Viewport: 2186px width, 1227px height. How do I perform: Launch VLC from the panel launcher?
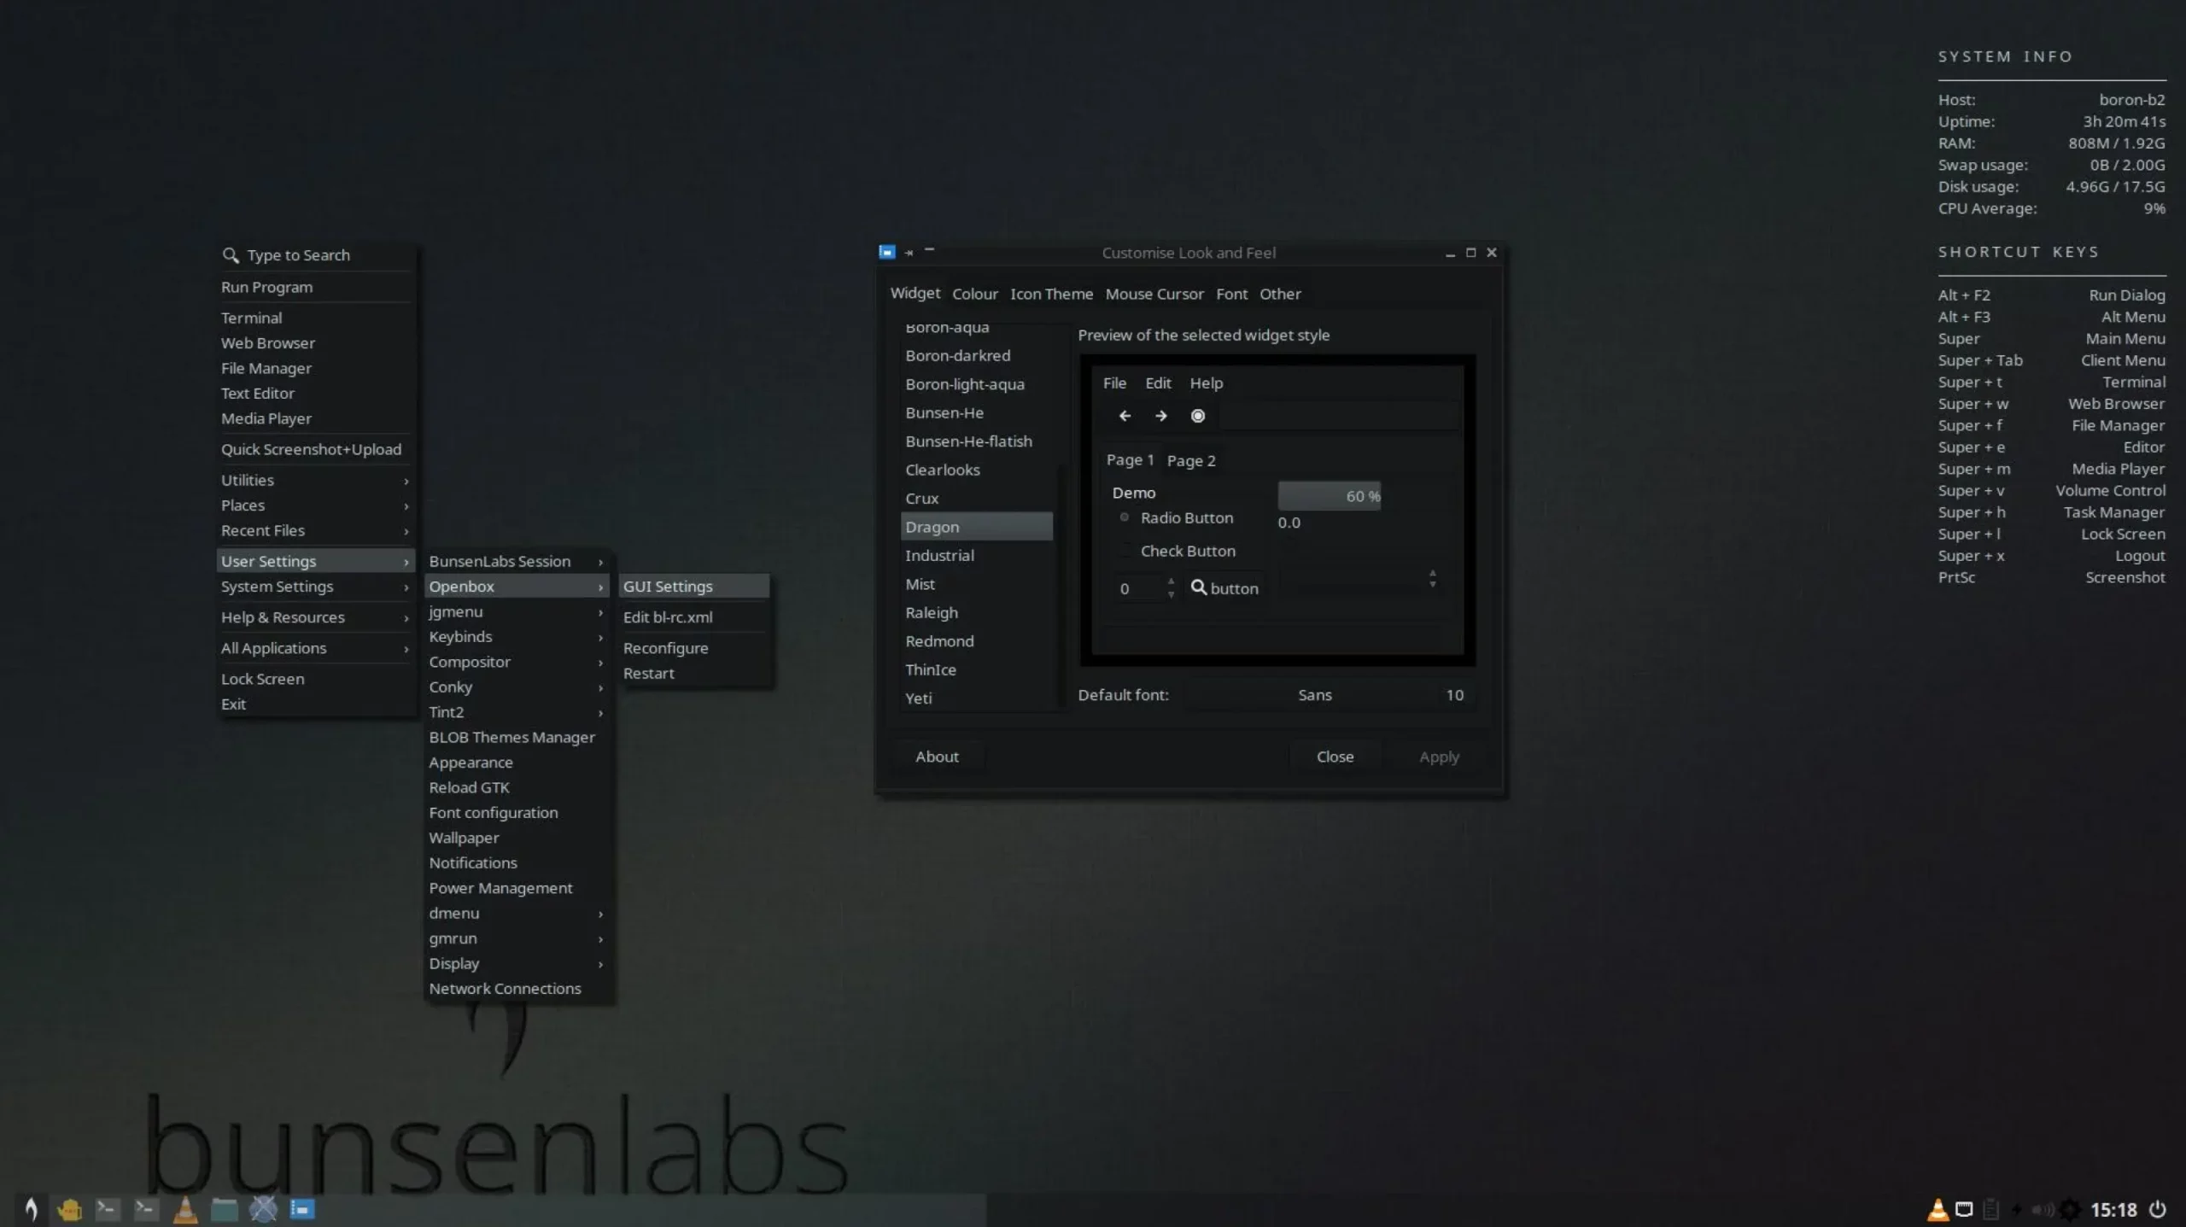(x=185, y=1208)
